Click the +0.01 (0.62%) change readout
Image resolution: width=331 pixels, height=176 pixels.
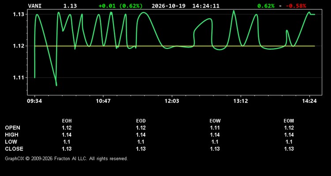pyautogui.click(x=120, y=6)
